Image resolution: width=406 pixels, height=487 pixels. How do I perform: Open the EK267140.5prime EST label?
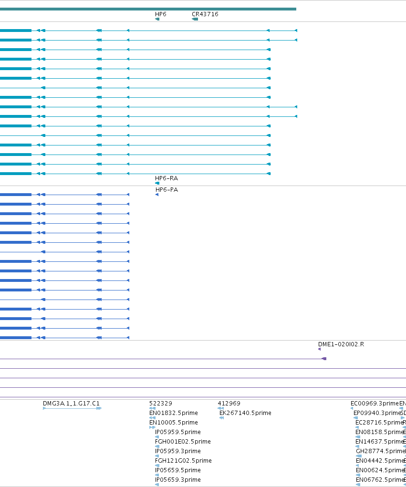[245, 413]
